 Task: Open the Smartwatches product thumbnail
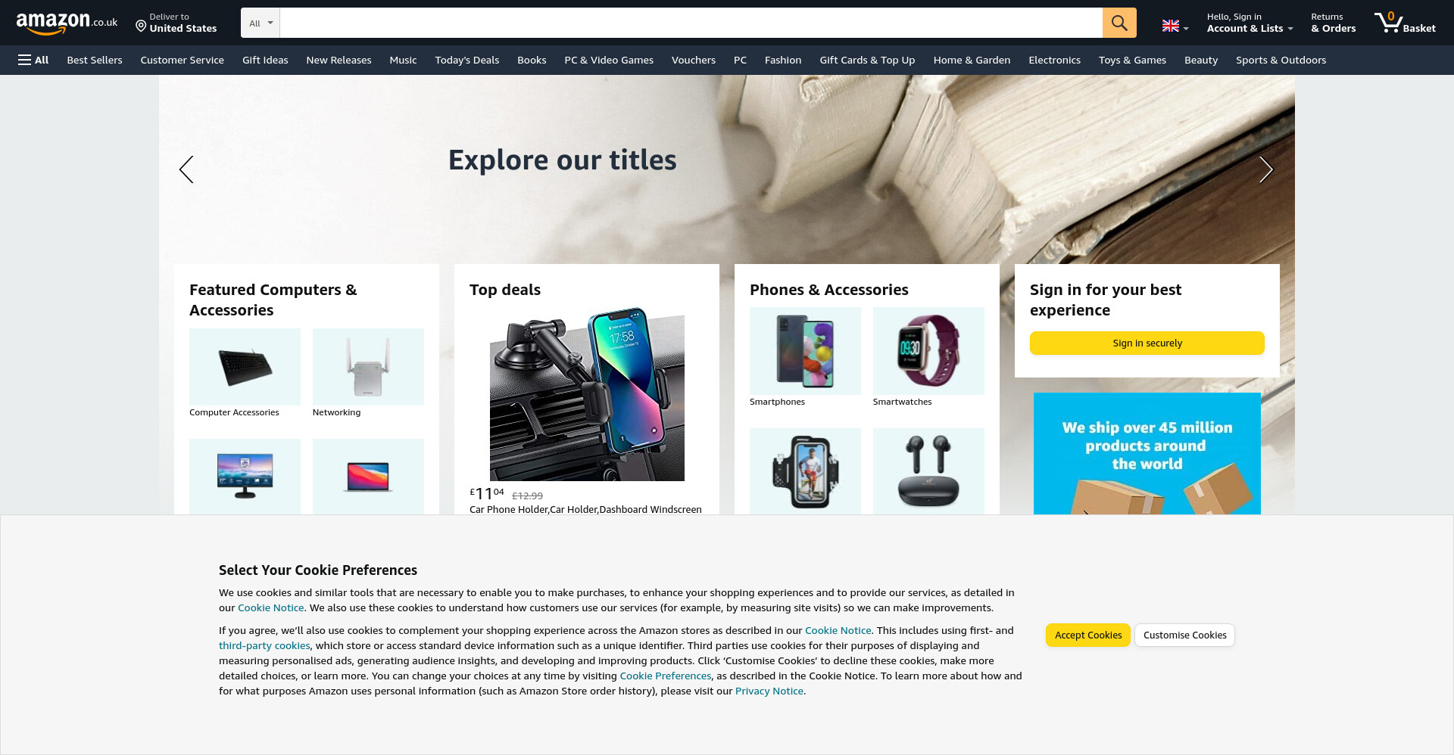pyautogui.click(x=928, y=351)
